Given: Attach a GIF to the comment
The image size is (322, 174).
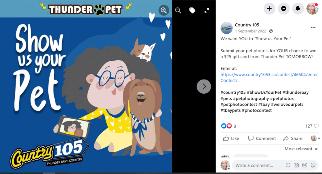Looking at the screenshot, I should [x=304, y=165].
